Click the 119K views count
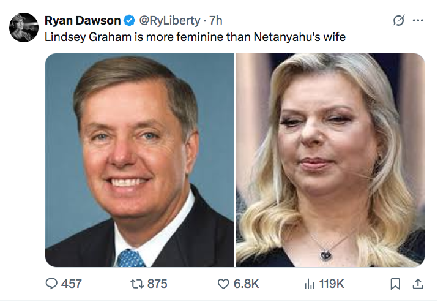This screenshot has width=446, height=302. click(x=332, y=284)
